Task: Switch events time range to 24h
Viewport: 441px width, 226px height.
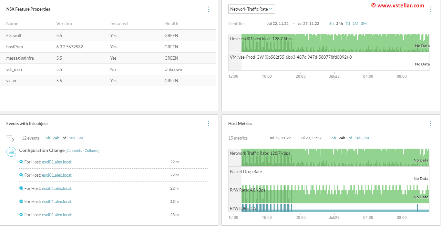Action: coord(56,138)
